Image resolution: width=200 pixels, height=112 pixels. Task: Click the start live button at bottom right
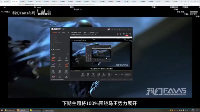click(127, 74)
